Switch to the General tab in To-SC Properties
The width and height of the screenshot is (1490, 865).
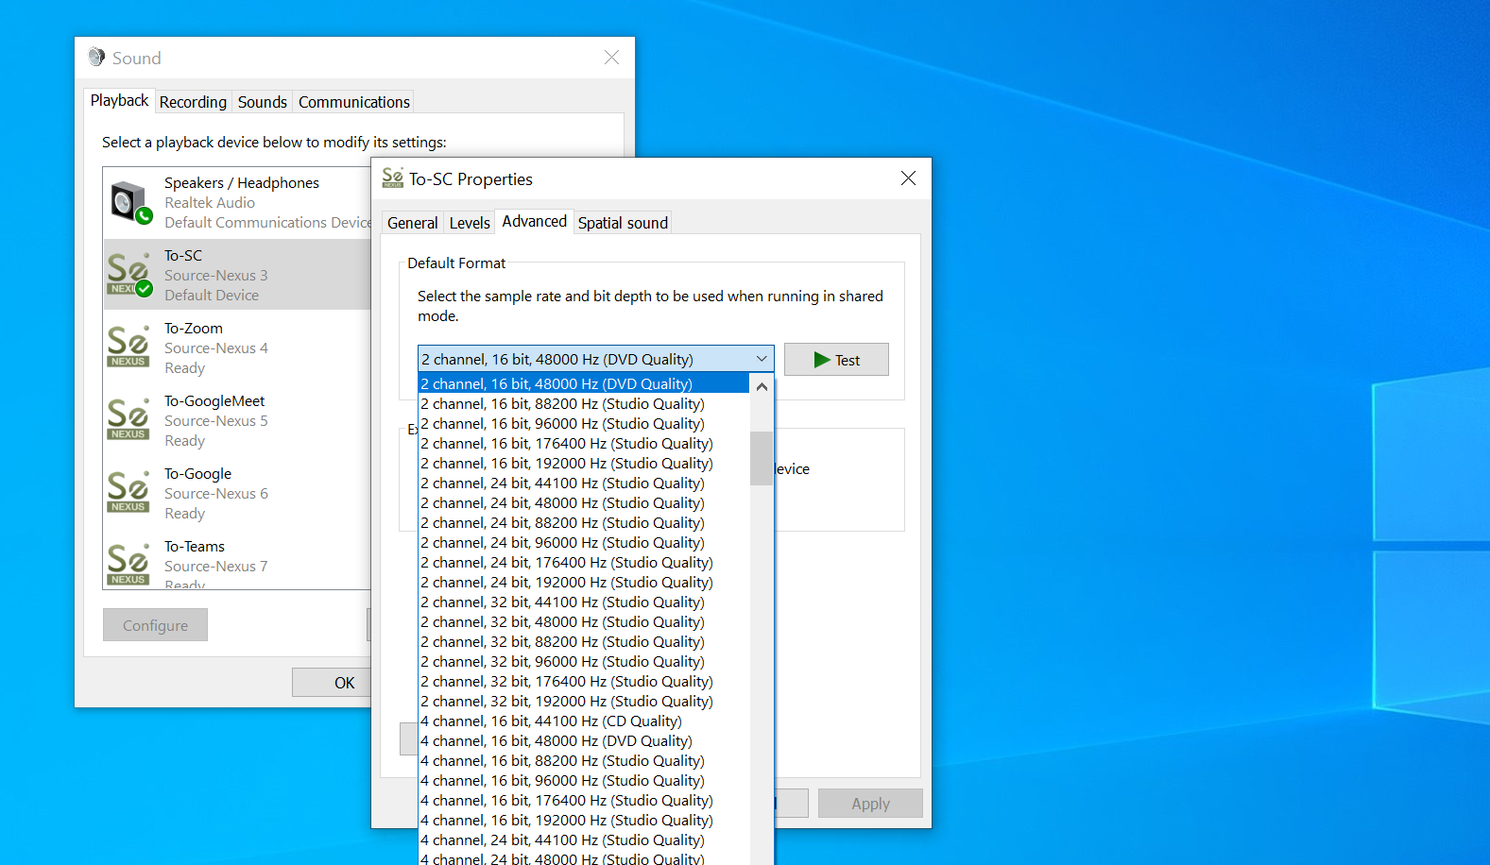click(413, 223)
